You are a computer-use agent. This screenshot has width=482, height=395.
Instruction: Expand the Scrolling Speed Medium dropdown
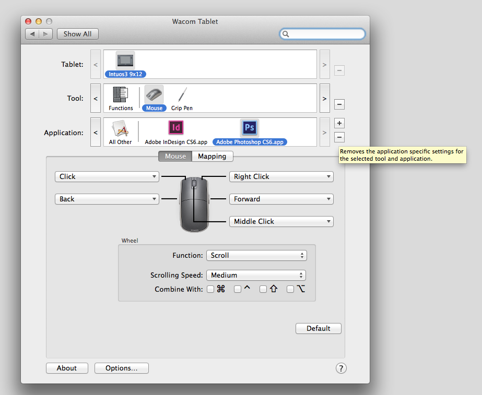(256, 276)
